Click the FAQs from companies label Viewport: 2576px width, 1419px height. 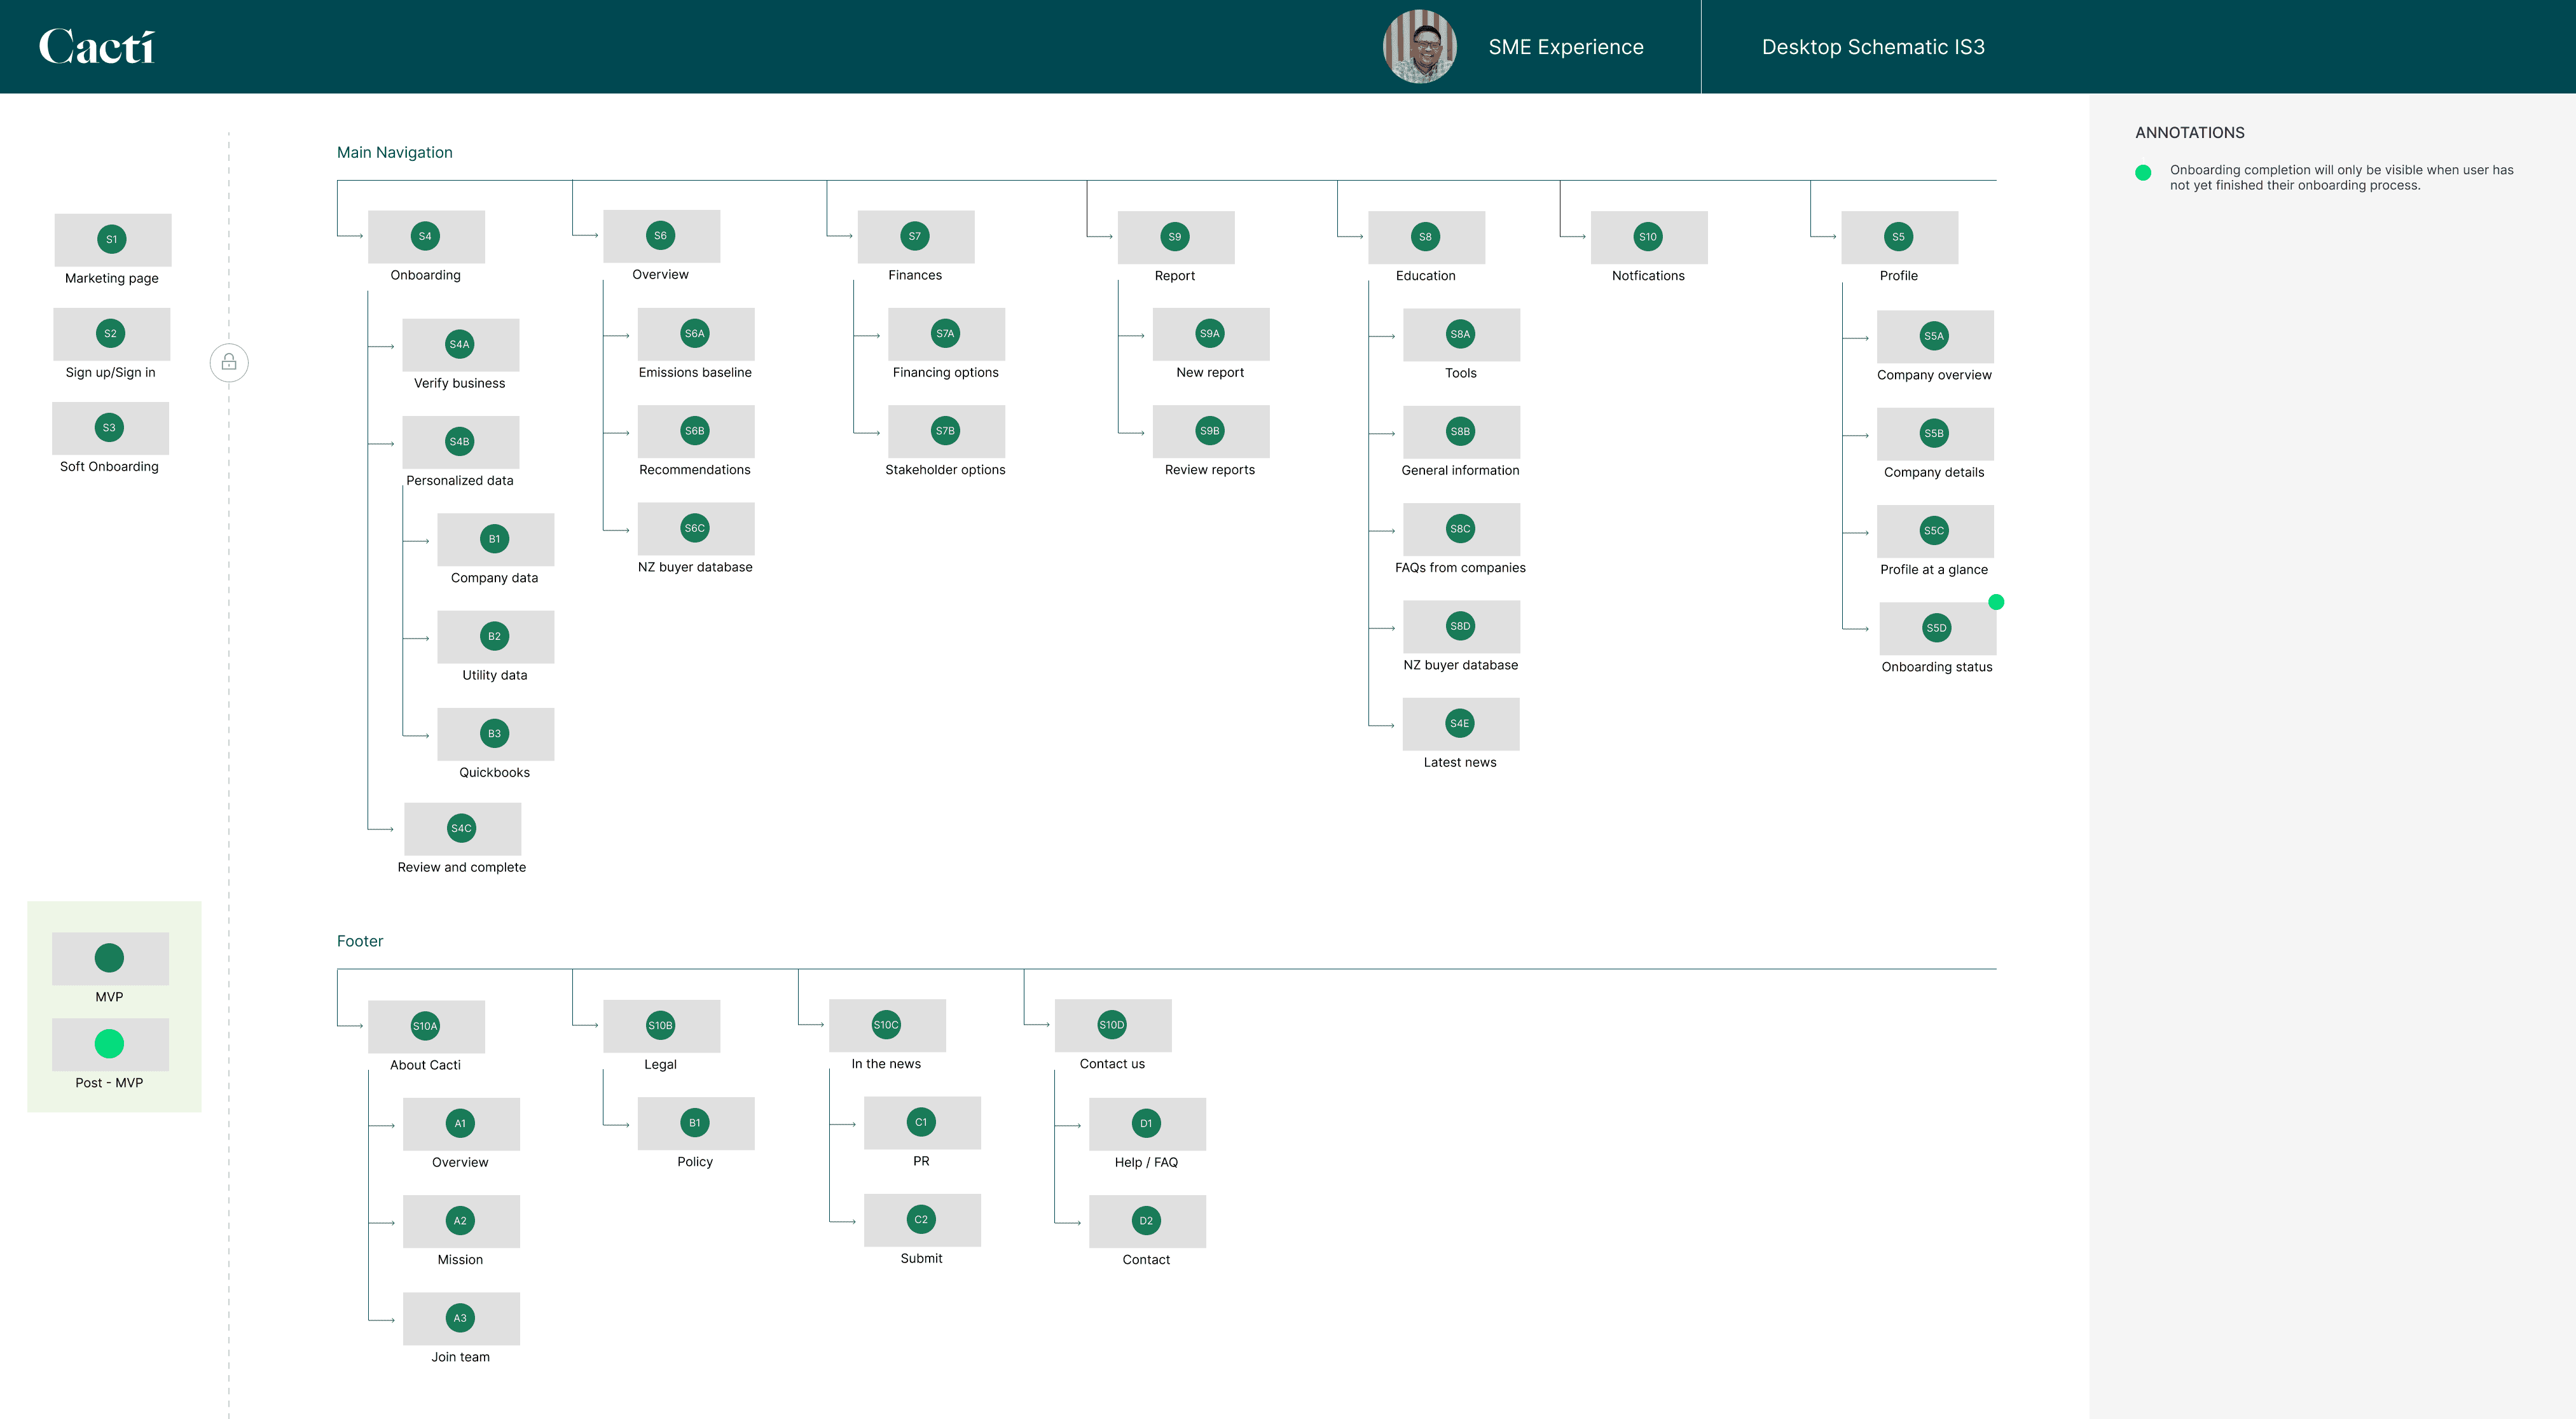[x=1461, y=567]
